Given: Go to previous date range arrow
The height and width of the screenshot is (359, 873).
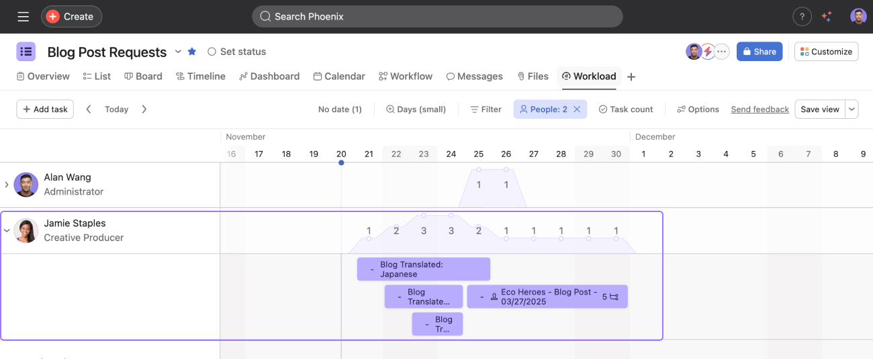Looking at the screenshot, I should click(89, 109).
